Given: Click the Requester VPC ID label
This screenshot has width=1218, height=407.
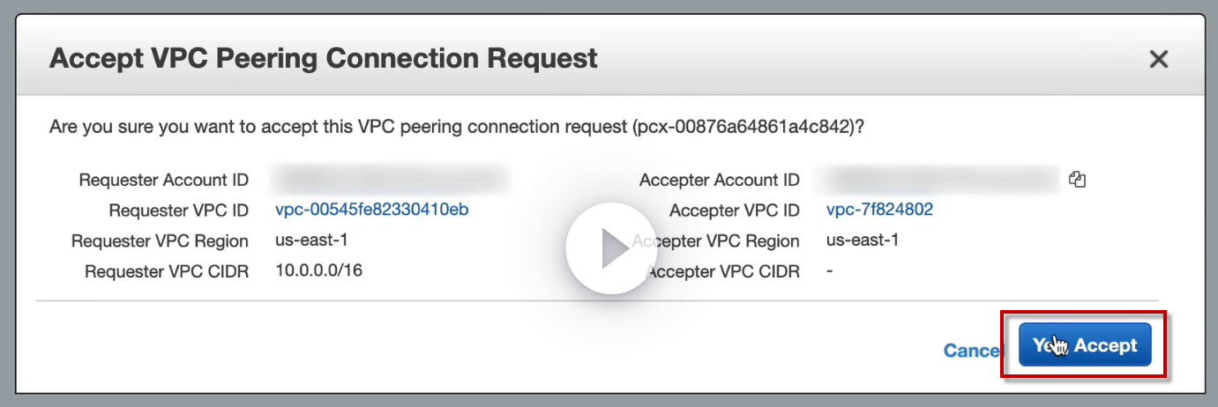Looking at the screenshot, I should (x=179, y=211).
